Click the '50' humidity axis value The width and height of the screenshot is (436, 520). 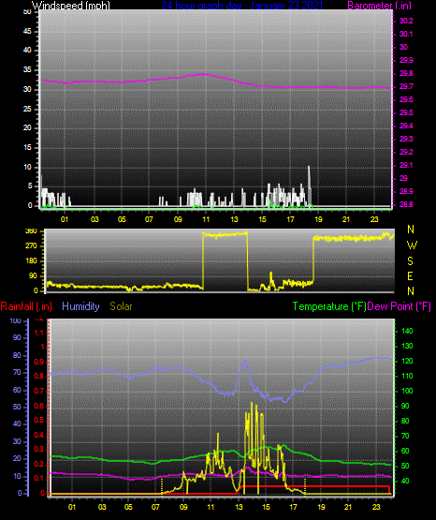(17, 407)
